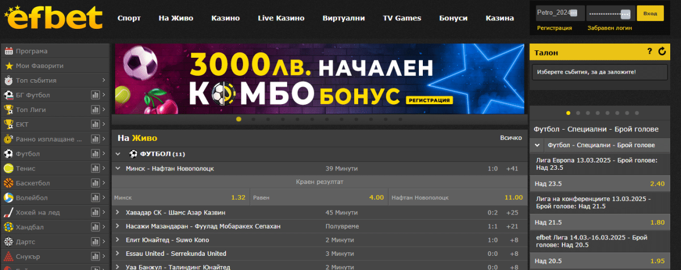Select the Ранно изплащане icon
The width and height of the screenshot is (681, 270).
coord(9,139)
